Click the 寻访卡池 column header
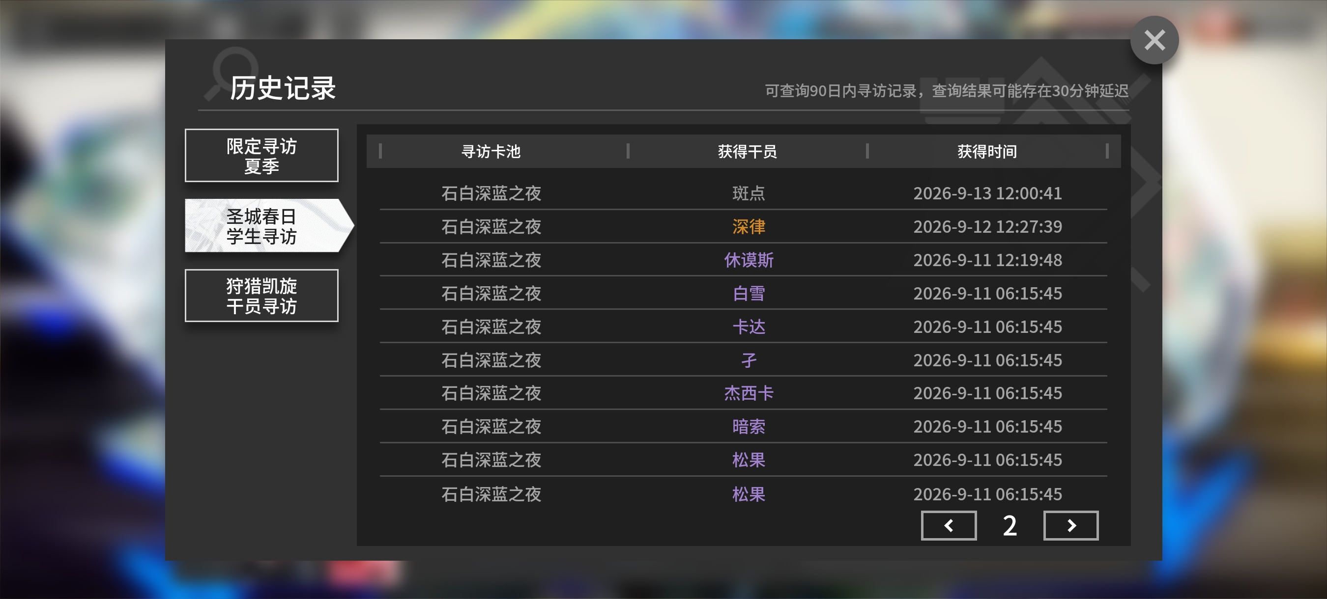1327x599 pixels. [490, 151]
